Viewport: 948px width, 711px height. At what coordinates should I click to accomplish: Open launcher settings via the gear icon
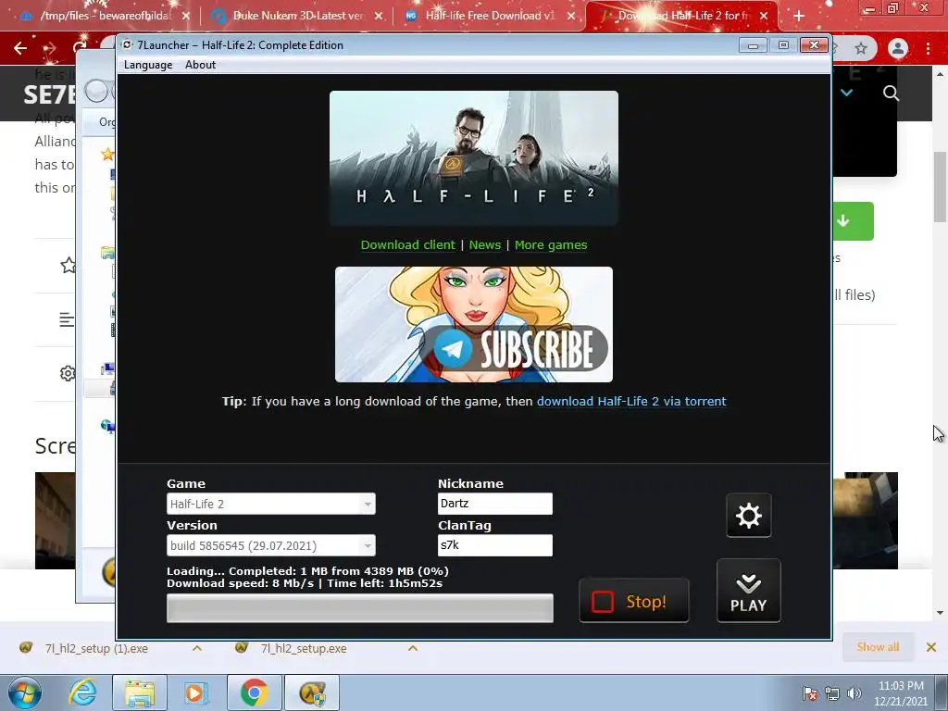click(x=748, y=516)
